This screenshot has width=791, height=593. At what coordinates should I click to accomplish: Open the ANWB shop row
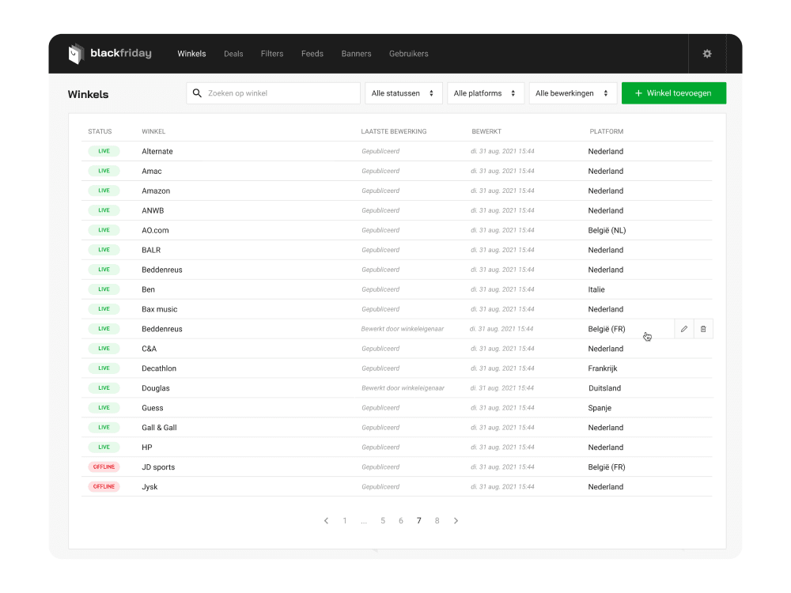[x=397, y=210]
